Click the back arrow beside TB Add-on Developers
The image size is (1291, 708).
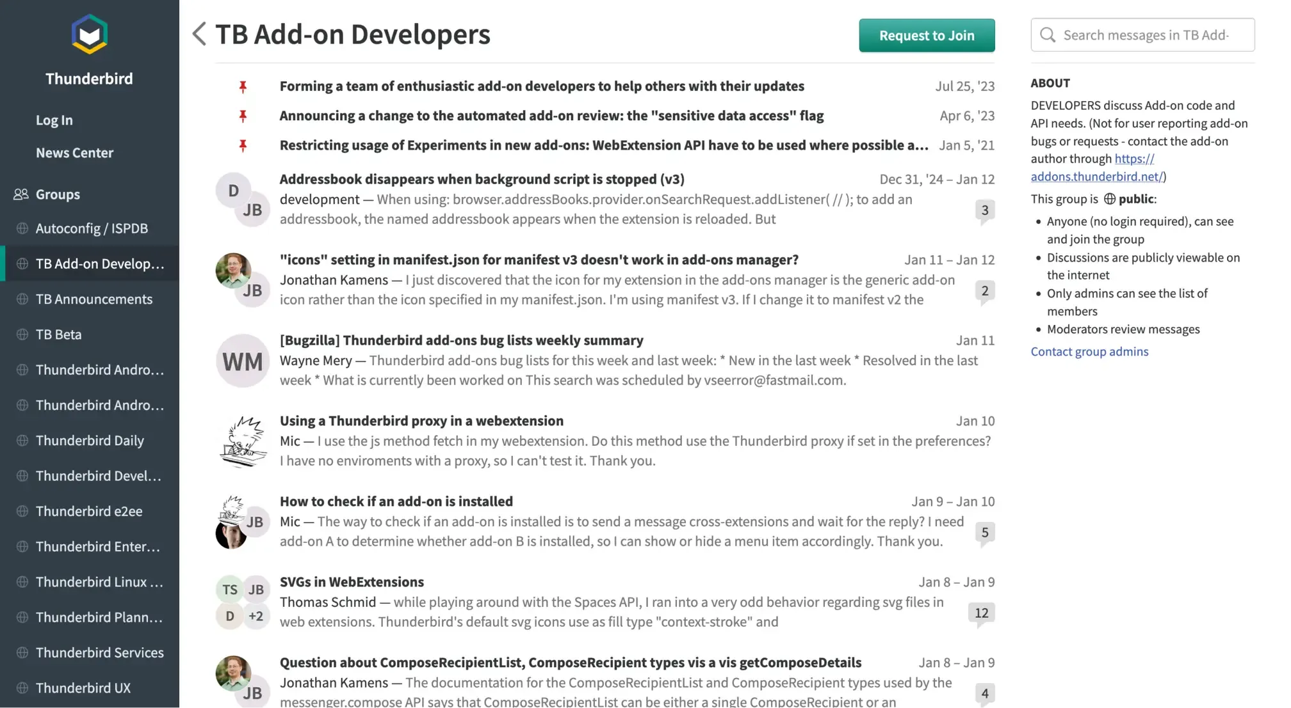[199, 34]
